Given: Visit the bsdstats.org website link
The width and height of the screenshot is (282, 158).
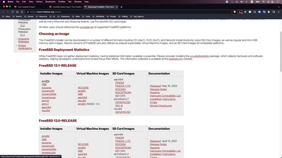Looking at the screenshot, I should coord(175,59).
